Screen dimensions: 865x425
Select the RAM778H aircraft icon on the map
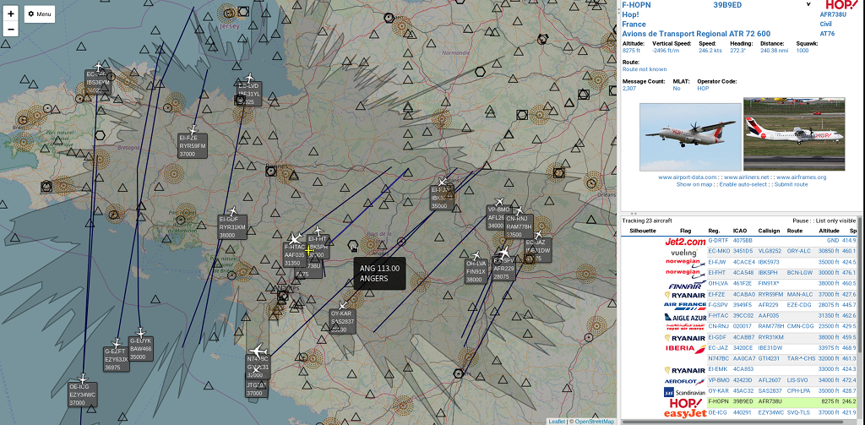click(519, 210)
